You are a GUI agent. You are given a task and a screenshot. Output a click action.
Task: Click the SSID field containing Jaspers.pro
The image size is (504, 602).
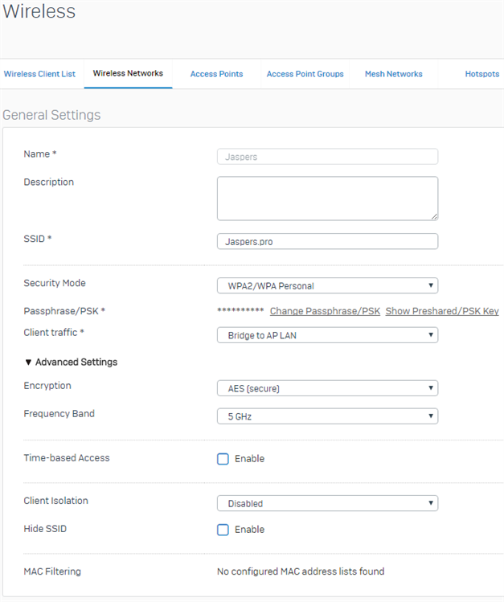(x=327, y=241)
